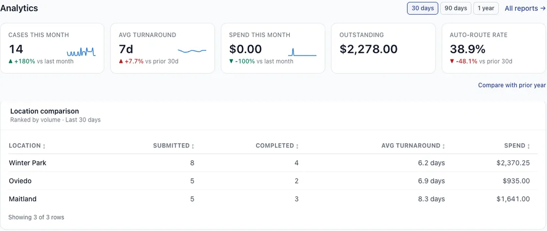Open the Cases This Month card value 14
This screenshot has width=547, height=231.
click(x=16, y=49)
